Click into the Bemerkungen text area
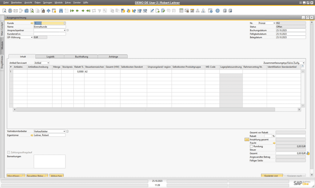 point(50,161)
